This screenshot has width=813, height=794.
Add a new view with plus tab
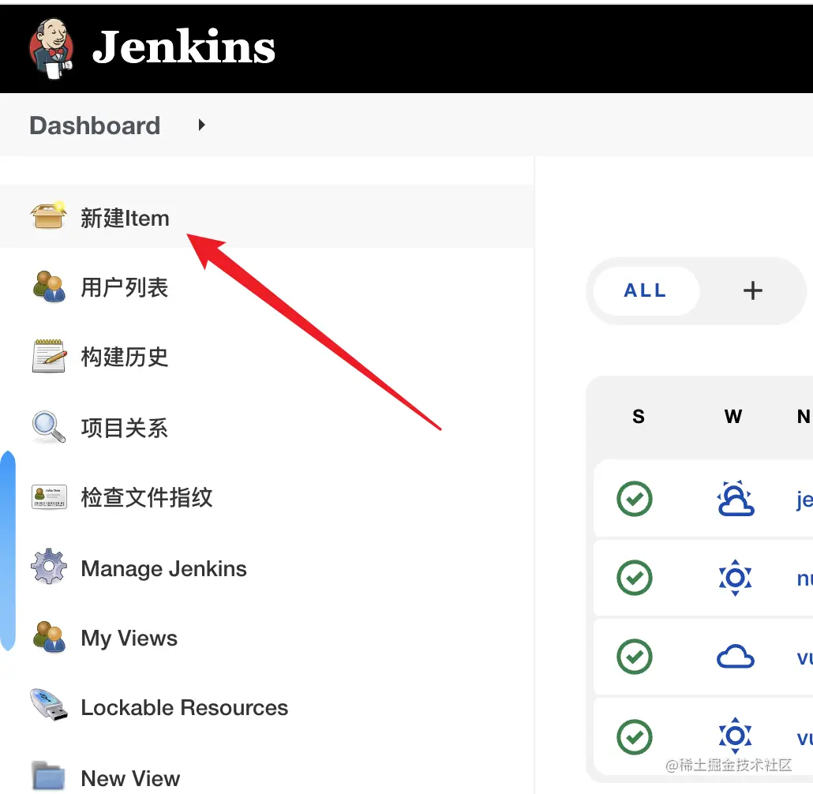point(753,291)
